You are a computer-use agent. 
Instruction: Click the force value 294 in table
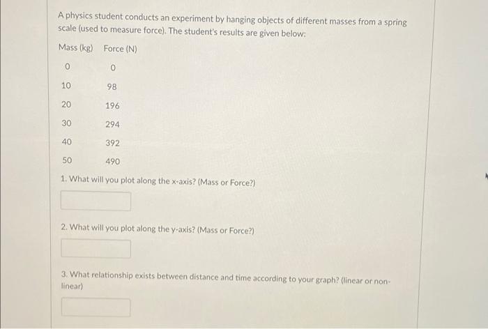[112, 125]
